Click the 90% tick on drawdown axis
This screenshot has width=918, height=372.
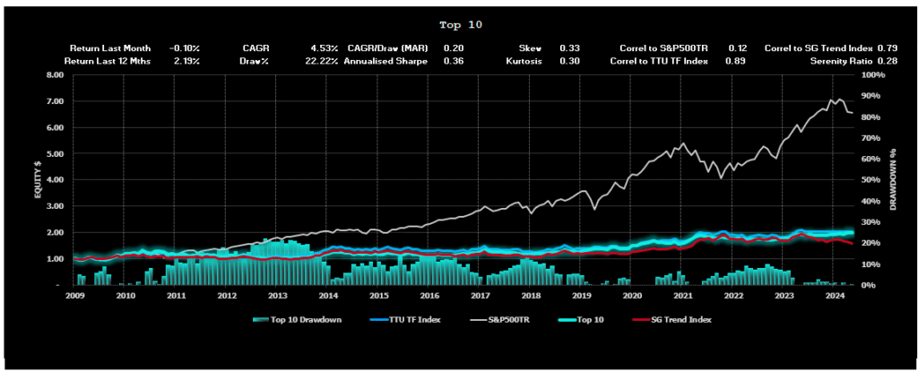873,75
